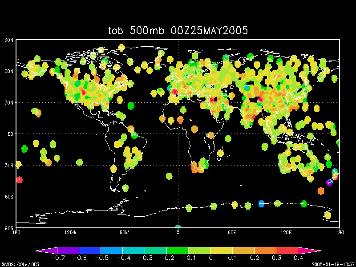Click the blue data marker near Antarctica coast
Image resolution: width=356 pixels, height=267 pixels.
(261, 204)
